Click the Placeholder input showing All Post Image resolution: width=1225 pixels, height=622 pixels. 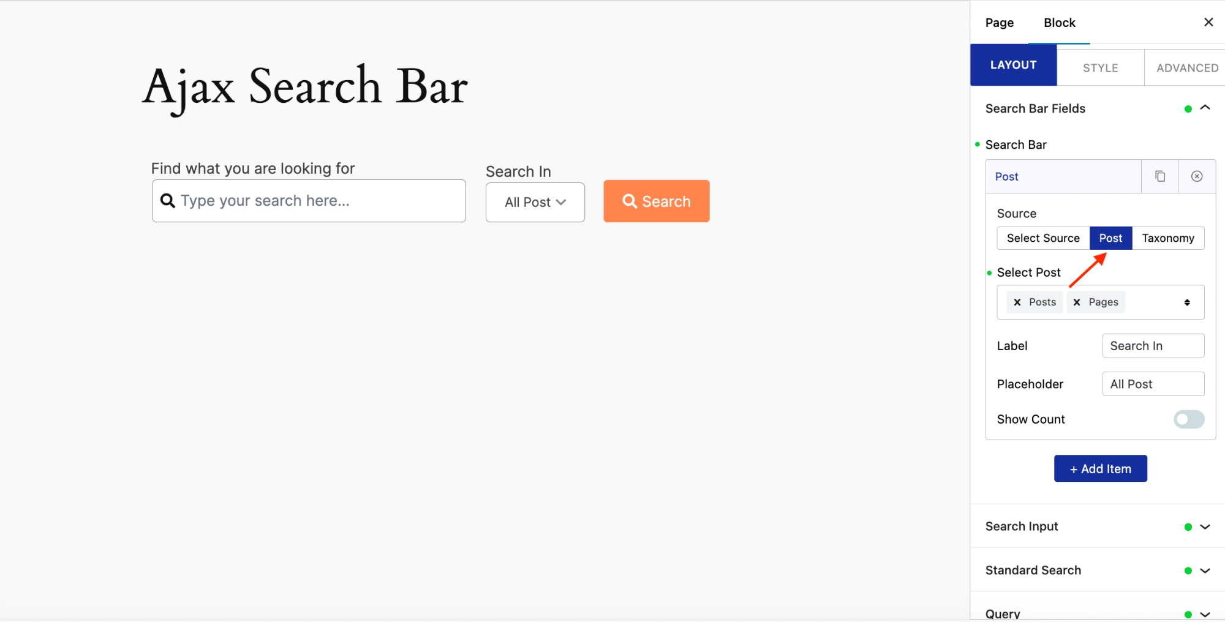click(1153, 384)
